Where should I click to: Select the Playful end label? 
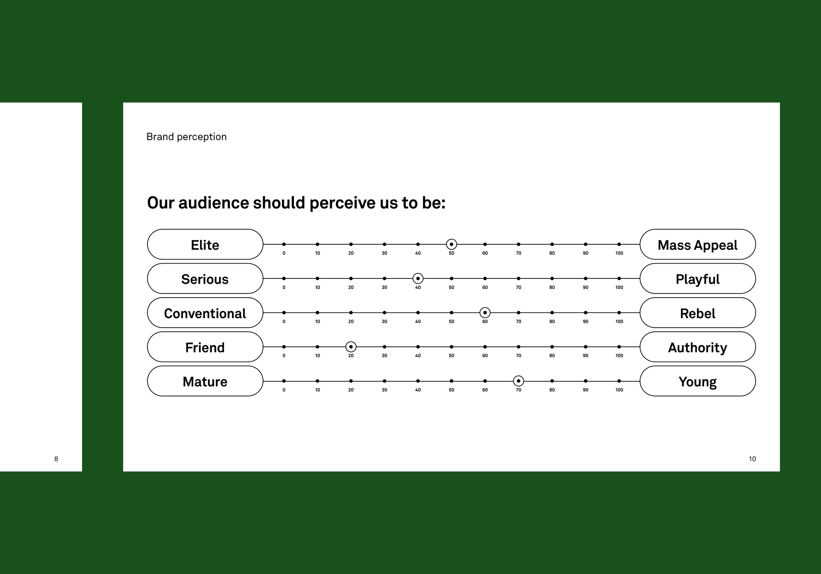[x=697, y=279]
